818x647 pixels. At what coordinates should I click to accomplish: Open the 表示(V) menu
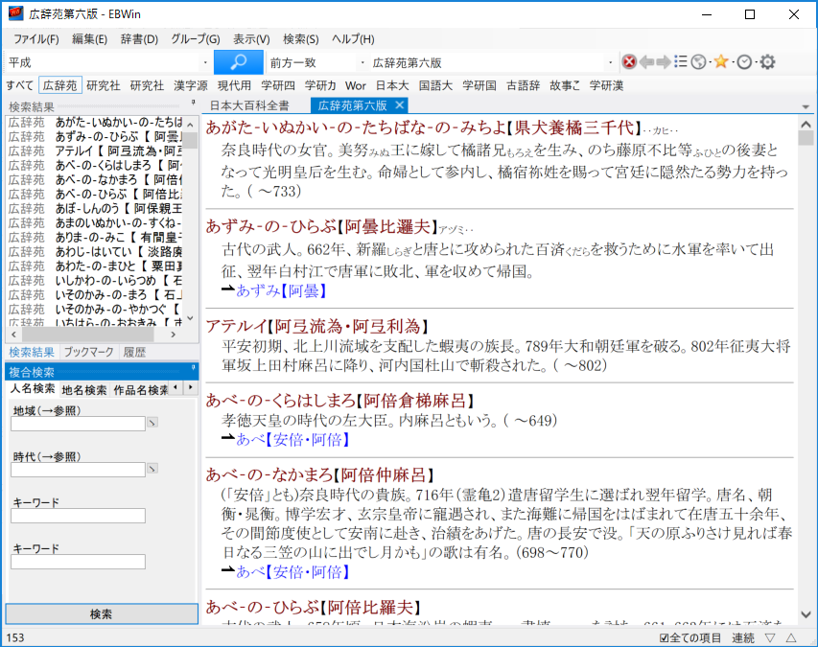(x=251, y=39)
